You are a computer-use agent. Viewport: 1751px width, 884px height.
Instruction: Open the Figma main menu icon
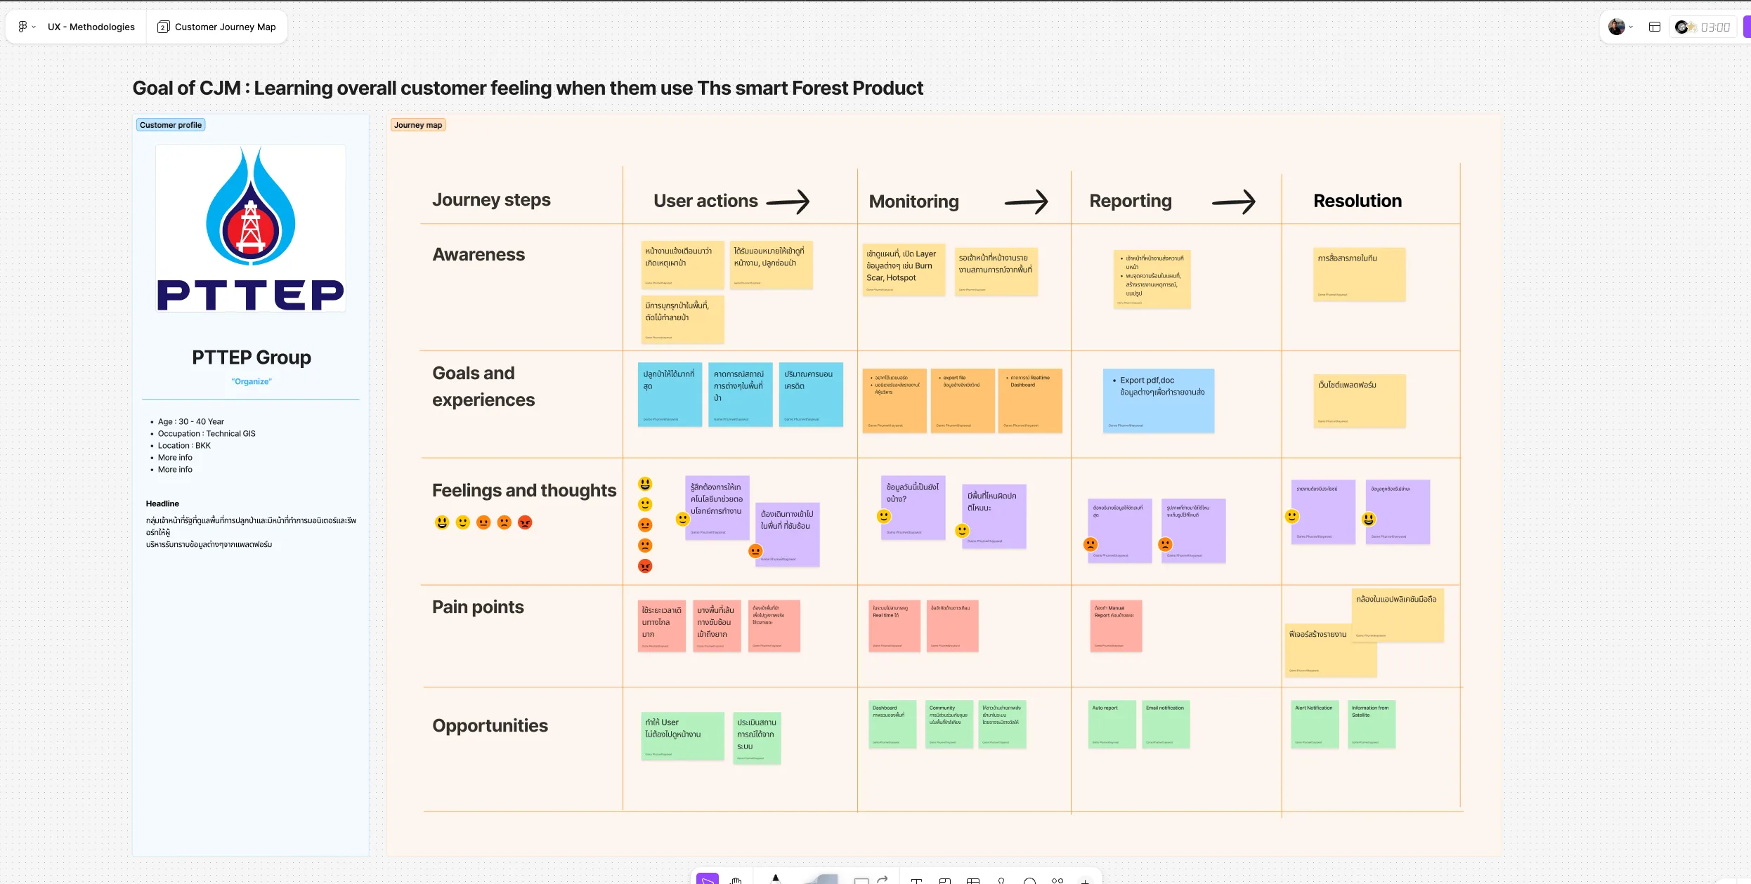22,27
